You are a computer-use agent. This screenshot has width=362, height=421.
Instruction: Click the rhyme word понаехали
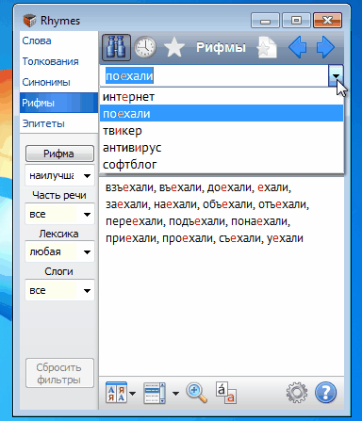(259, 221)
